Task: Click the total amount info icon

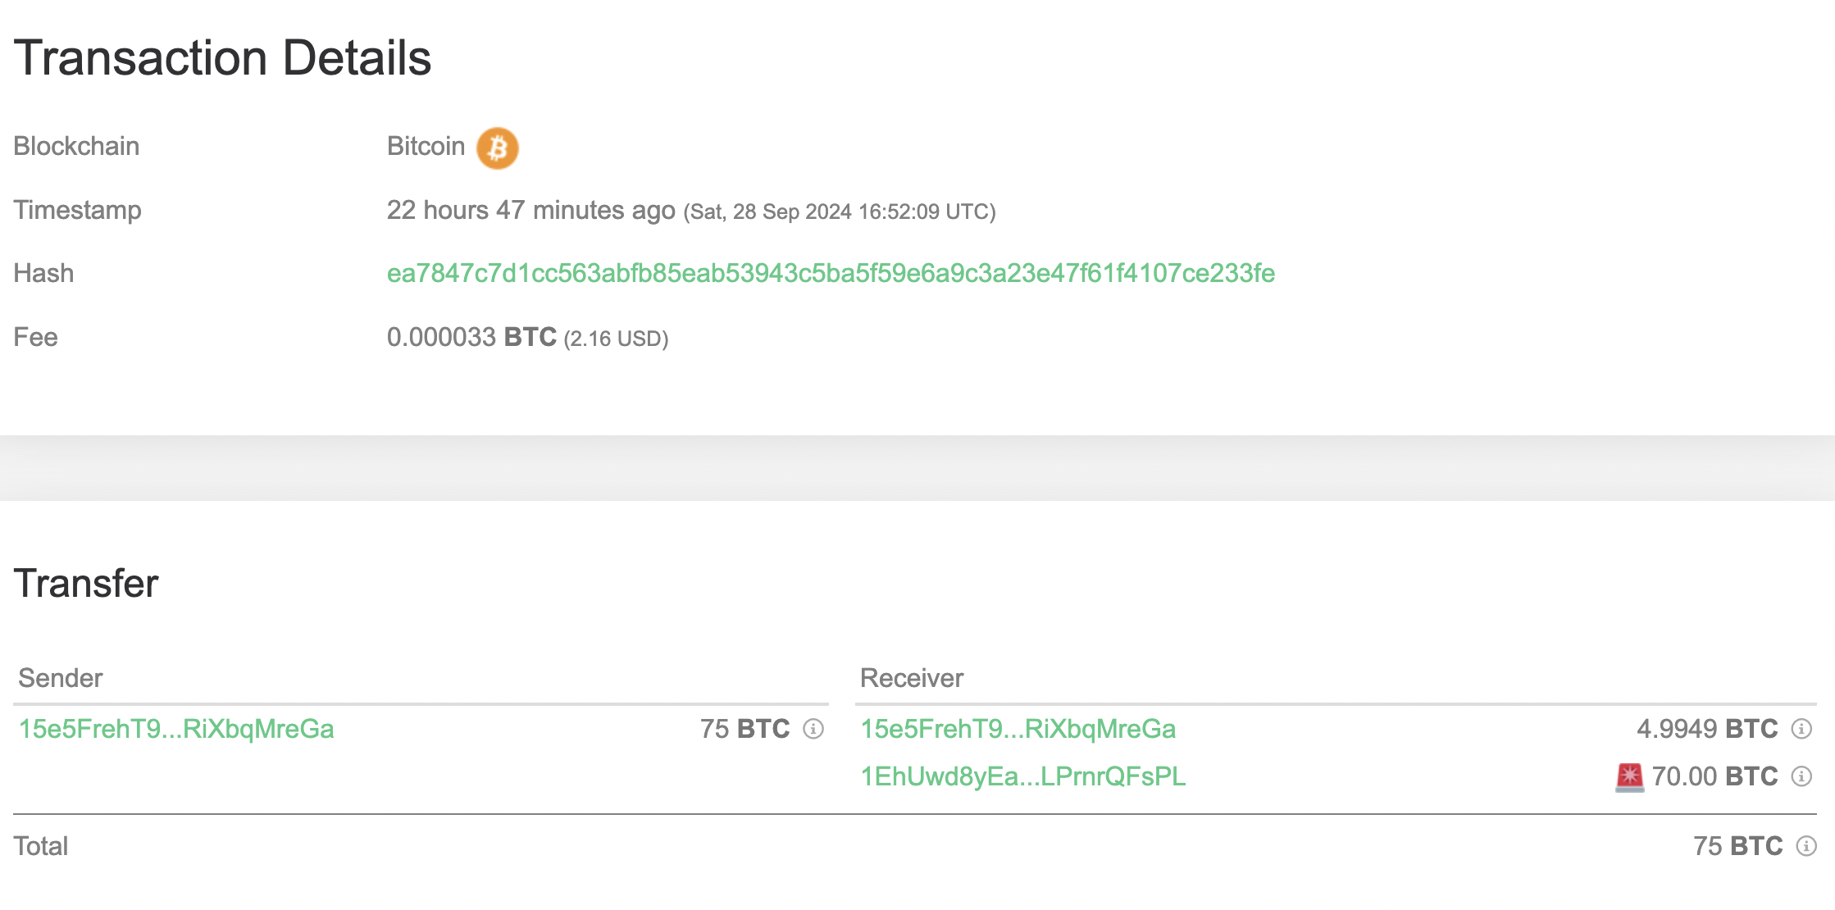Action: pyautogui.click(x=1805, y=846)
